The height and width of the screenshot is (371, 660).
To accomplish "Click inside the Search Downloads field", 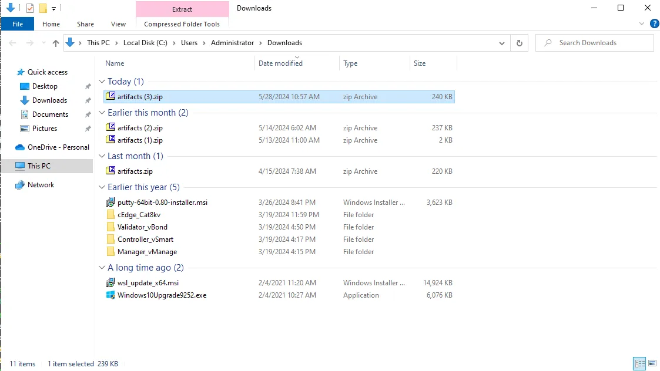I will (588, 42).
